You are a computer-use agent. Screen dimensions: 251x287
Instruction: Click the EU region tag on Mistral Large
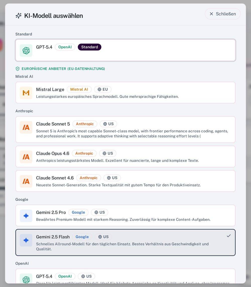click(x=103, y=89)
